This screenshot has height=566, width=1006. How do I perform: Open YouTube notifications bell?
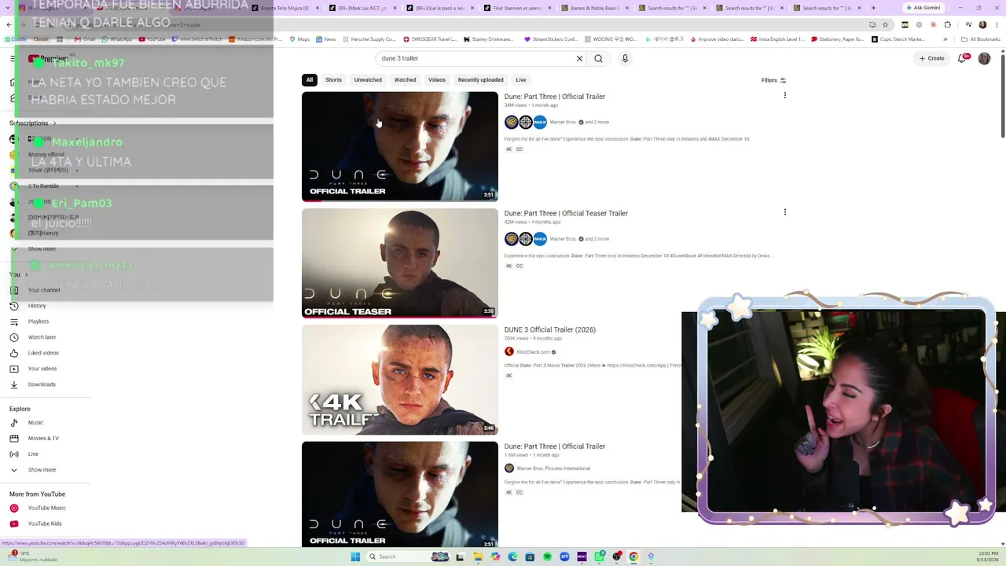pyautogui.click(x=962, y=58)
